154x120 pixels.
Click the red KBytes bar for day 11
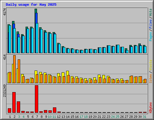pyautogui.click(x=54, y=110)
